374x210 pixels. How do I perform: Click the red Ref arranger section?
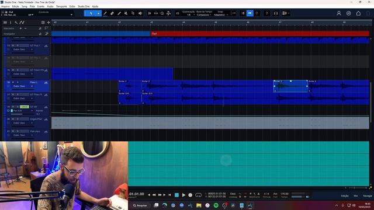click(259, 34)
